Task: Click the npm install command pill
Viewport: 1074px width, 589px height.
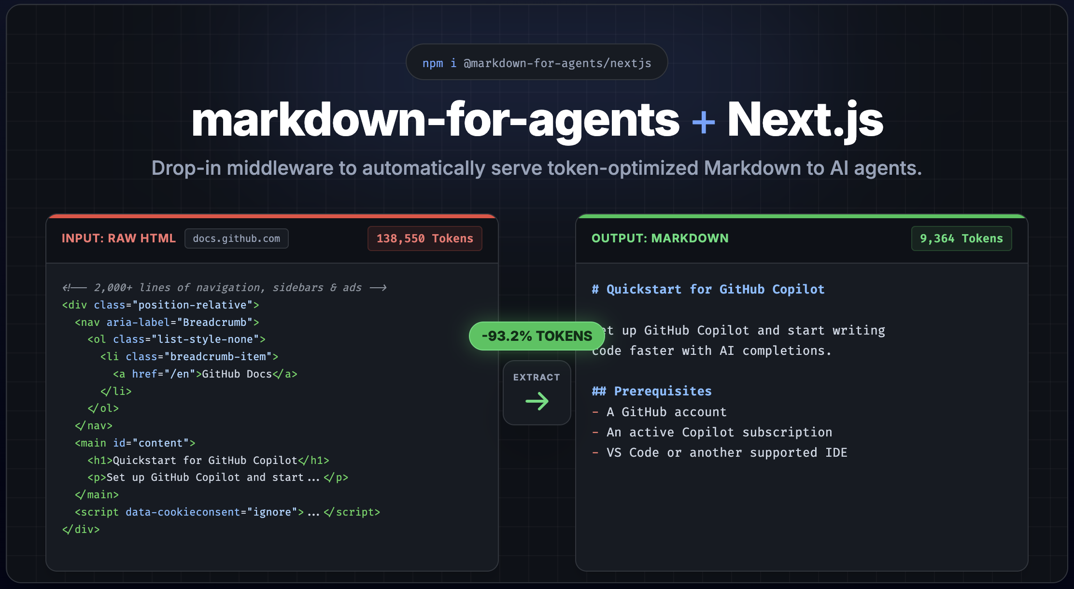Action: pos(537,62)
